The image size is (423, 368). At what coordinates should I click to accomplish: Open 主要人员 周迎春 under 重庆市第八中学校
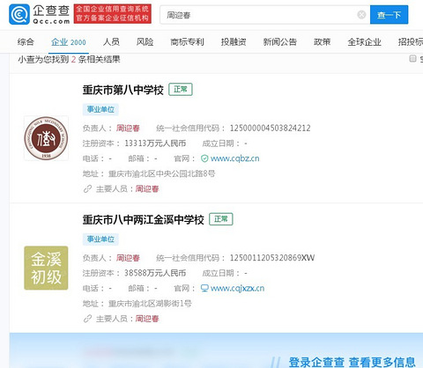click(x=147, y=189)
